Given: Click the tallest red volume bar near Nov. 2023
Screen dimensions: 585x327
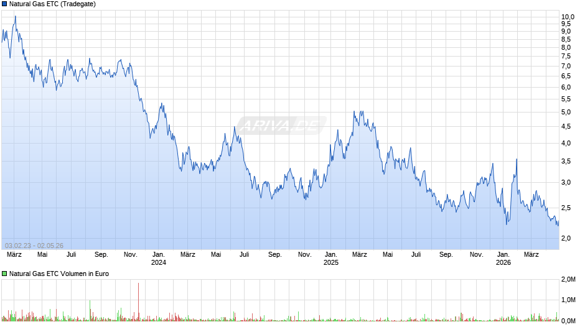Looking at the screenshot, I should (138, 302).
